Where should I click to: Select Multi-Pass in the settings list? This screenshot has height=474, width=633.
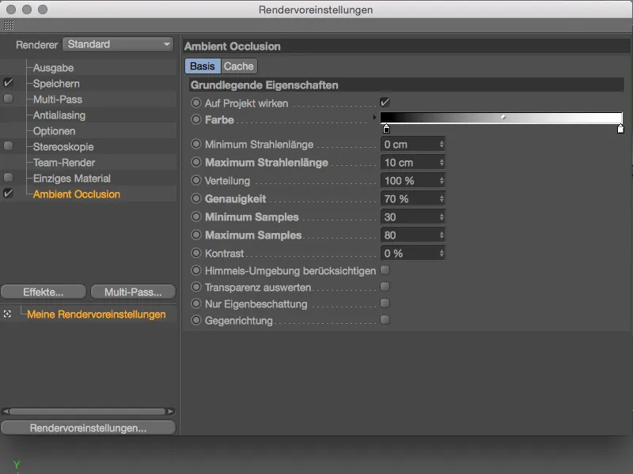(x=58, y=100)
